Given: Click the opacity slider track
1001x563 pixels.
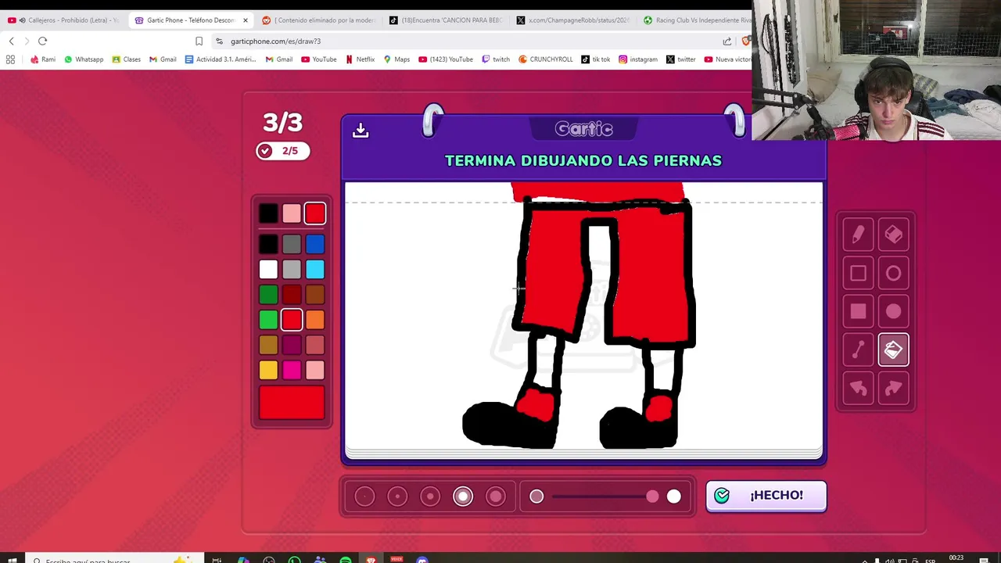Looking at the screenshot, I should 602,497.
